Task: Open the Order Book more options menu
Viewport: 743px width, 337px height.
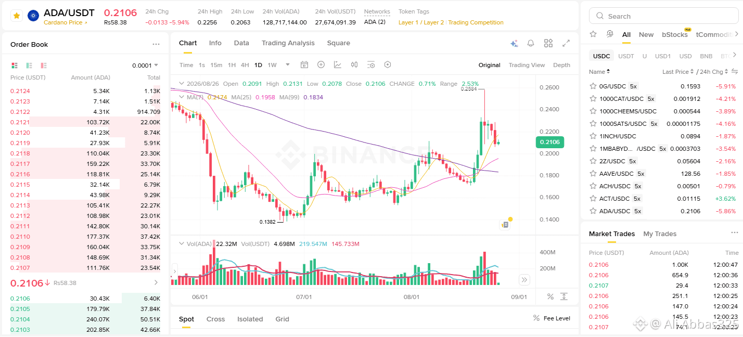Action: [156, 45]
